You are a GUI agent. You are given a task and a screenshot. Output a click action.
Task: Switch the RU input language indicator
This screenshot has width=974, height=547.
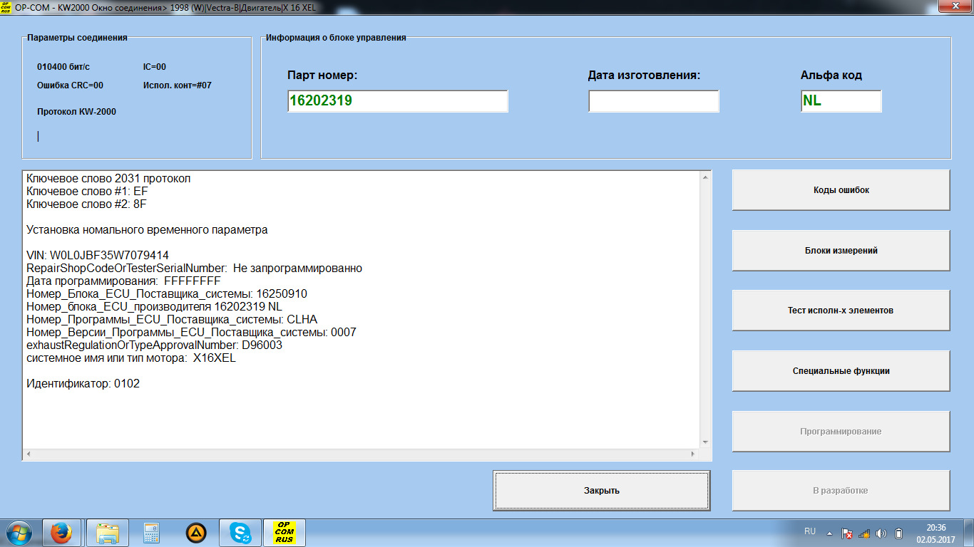810,531
